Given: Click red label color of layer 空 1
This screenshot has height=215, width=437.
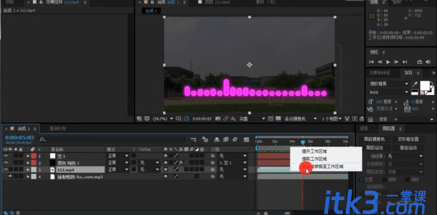Looking at the screenshot, I should pyautogui.click(x=34, y=156).
